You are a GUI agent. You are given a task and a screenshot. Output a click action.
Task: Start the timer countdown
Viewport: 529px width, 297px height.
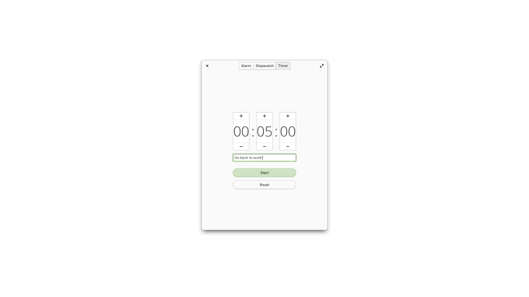click(x=264, y=173)
